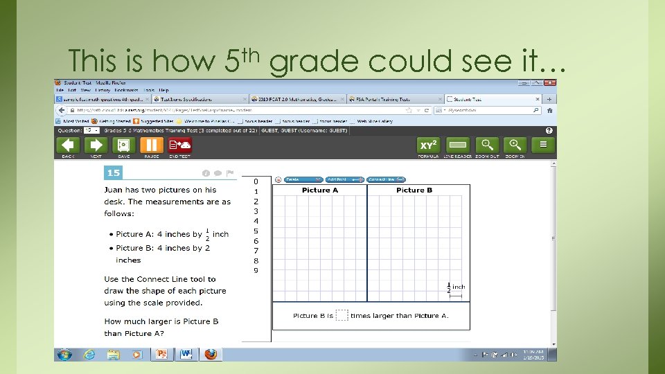Open the File menu
Image resolution: width=665 pixels, height=374 pixels.
60,90
